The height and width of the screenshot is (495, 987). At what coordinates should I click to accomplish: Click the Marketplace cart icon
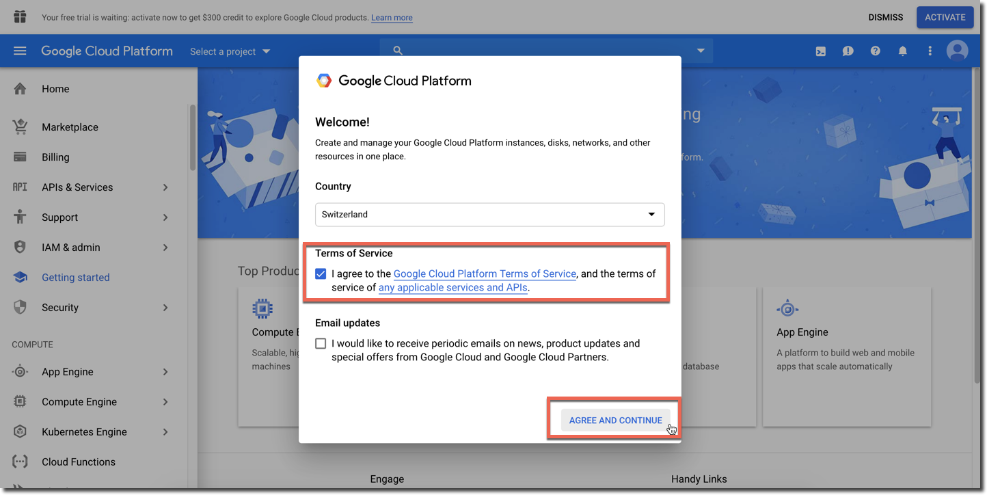[x=20, y=127]
